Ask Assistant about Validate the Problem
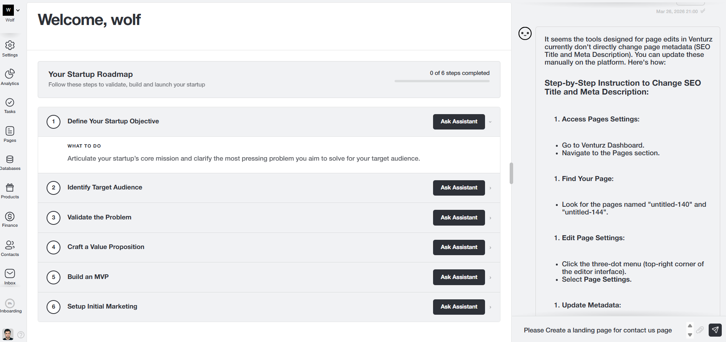Screen dimensions: 726x342 tap(458, 217)
